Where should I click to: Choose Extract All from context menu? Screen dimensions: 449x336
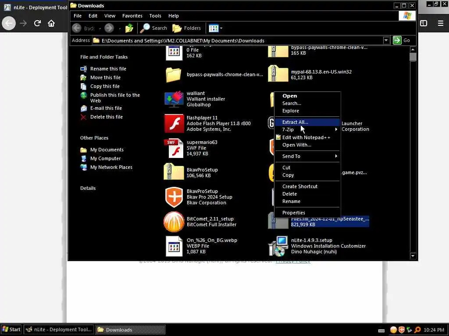pos(307,122)
